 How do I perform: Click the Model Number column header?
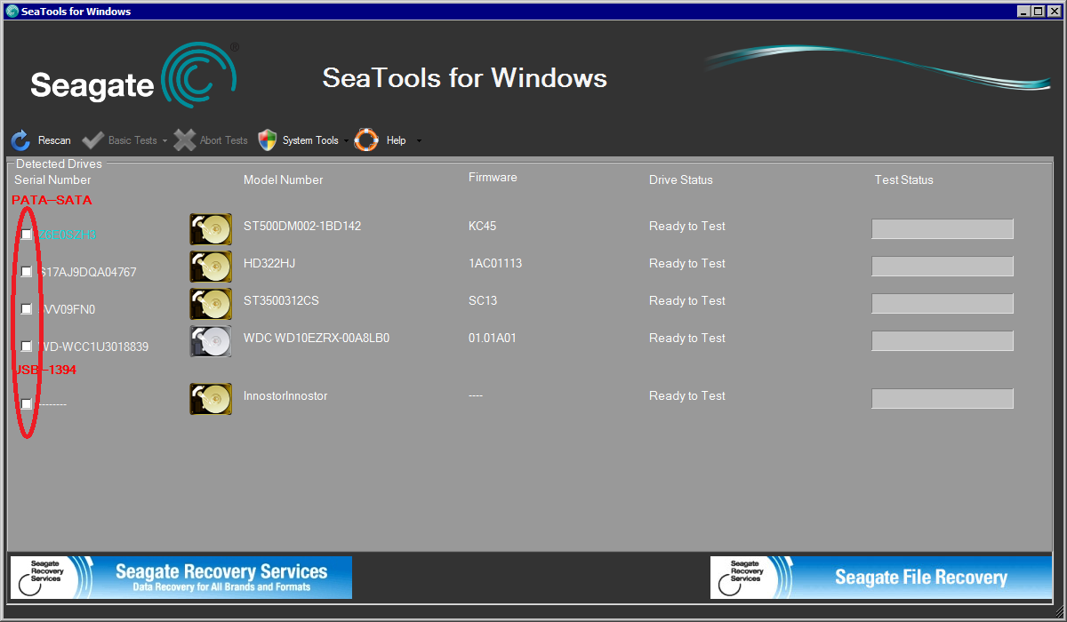tap(283, 179)
